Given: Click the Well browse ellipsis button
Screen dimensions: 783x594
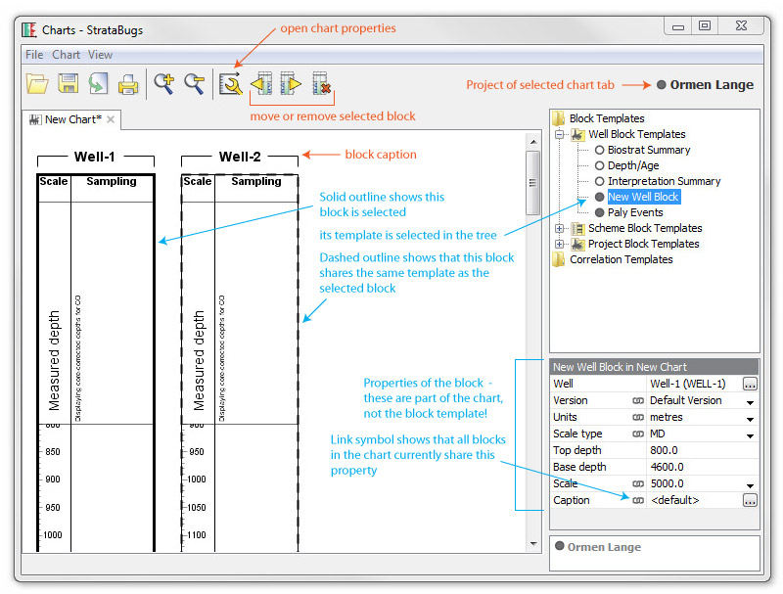Looking at the screenshot, I should (x=750, y=384).
